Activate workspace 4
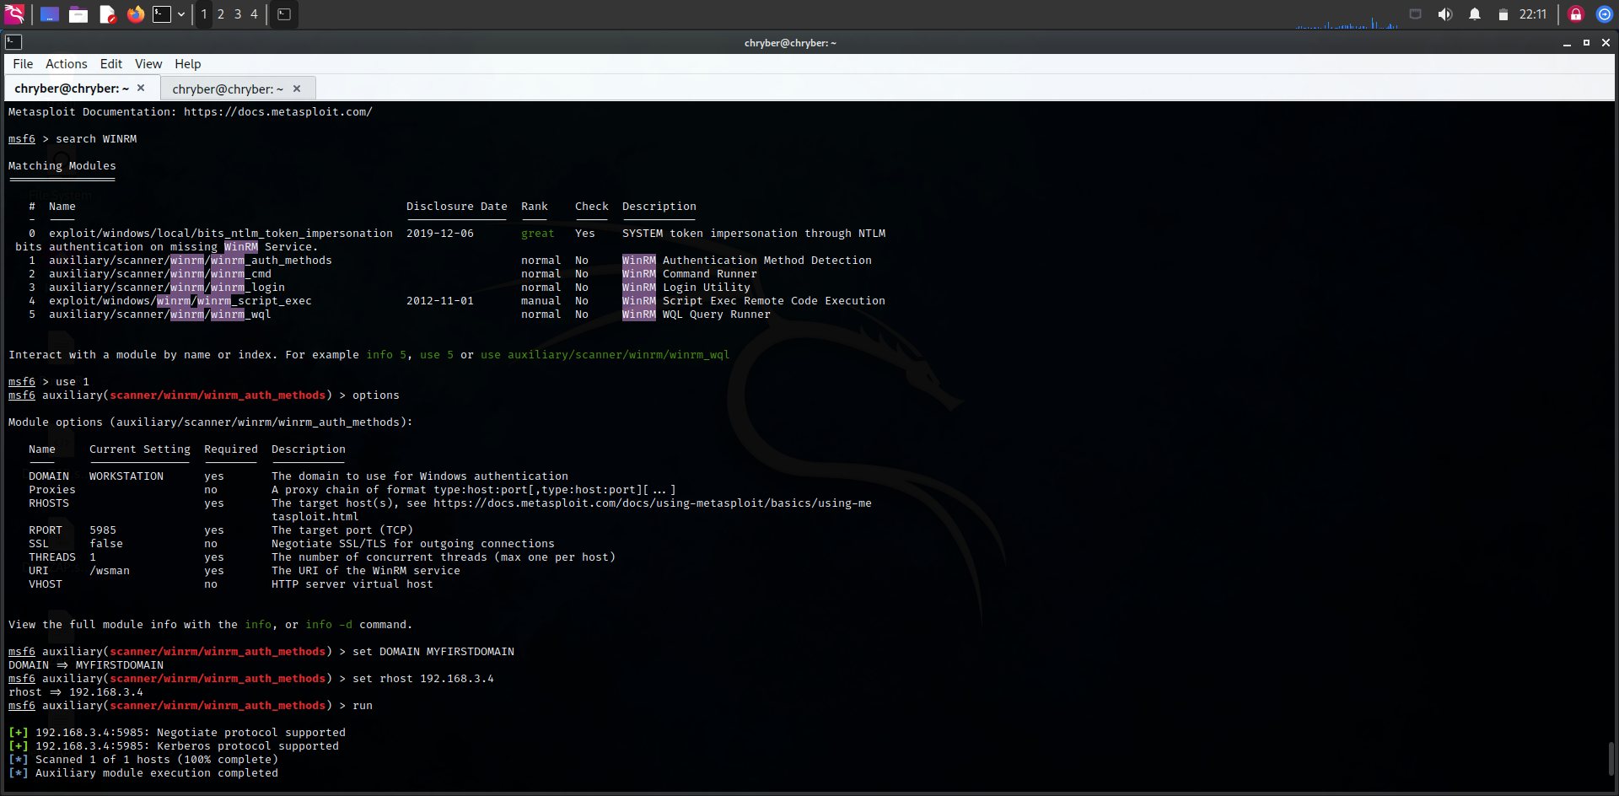The image size is (1619, 796). 254,14
